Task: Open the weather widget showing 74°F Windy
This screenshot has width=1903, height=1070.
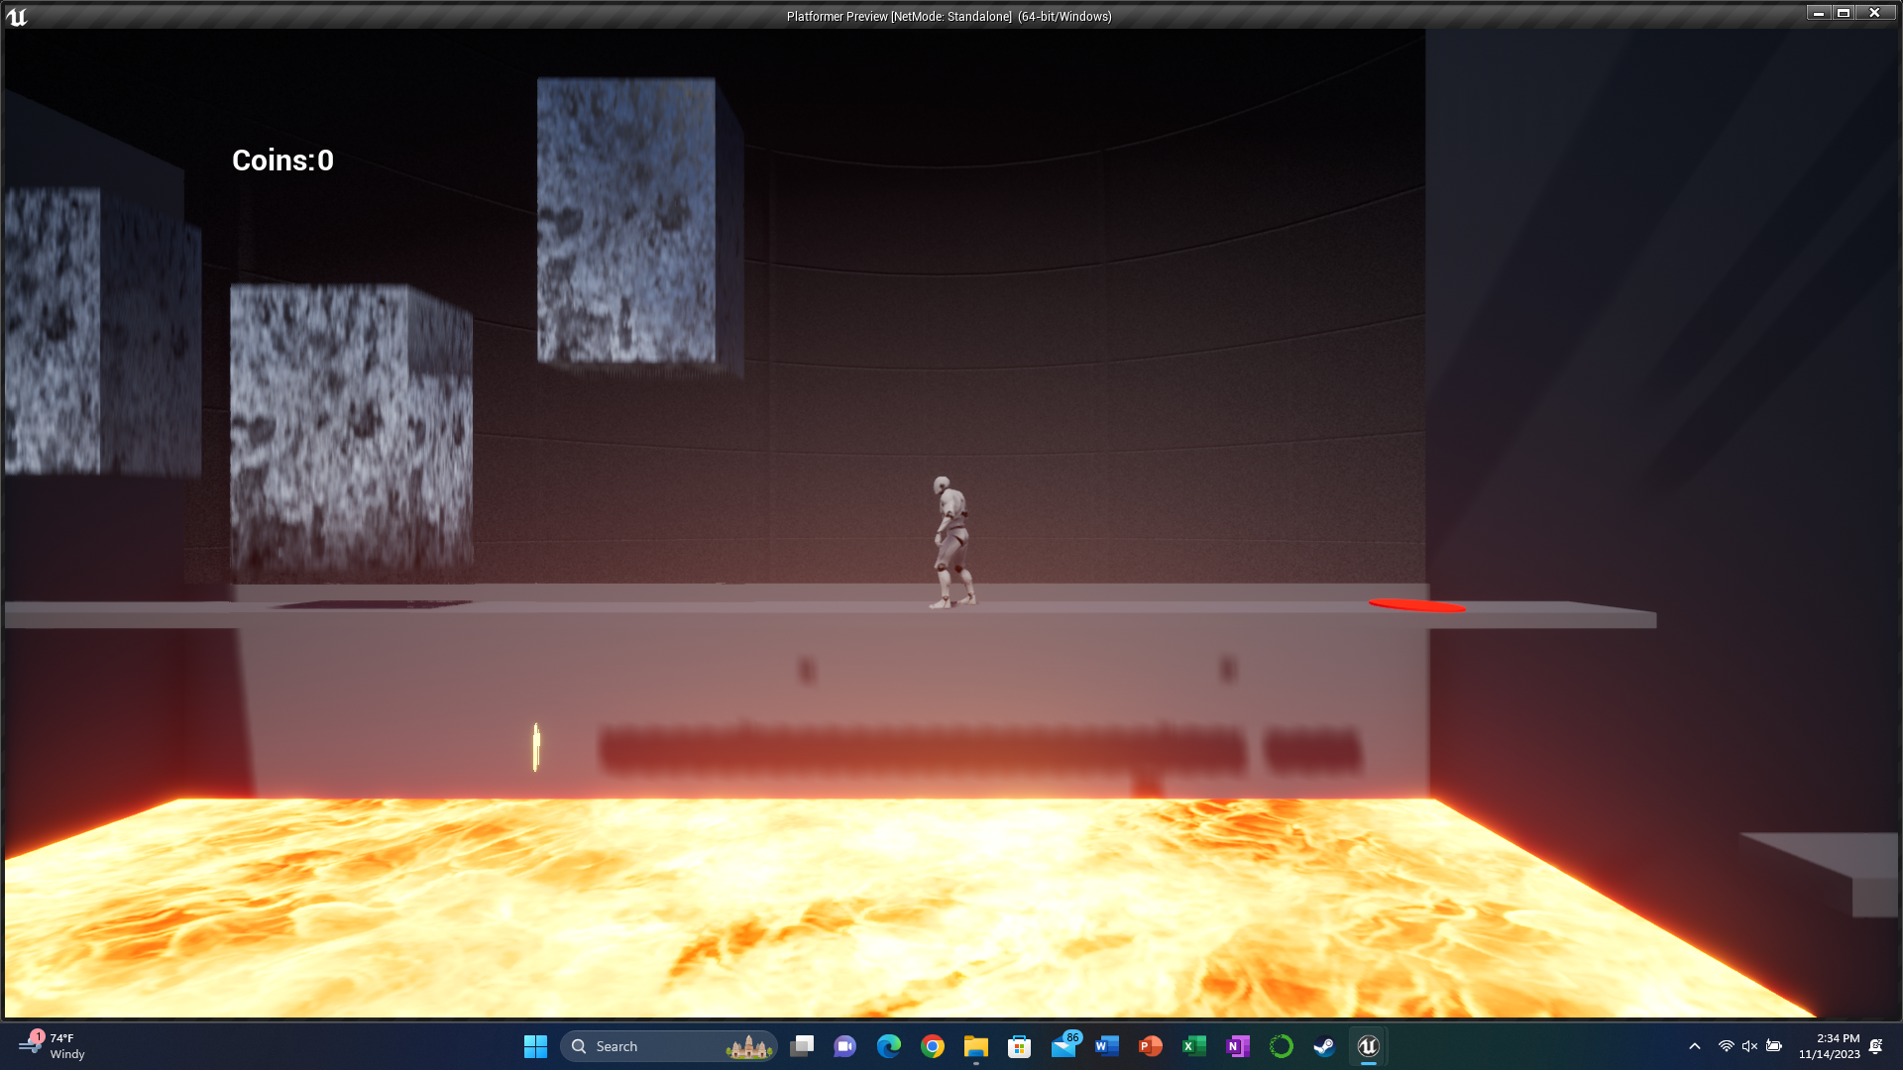Action: [x=52, y=1046]
